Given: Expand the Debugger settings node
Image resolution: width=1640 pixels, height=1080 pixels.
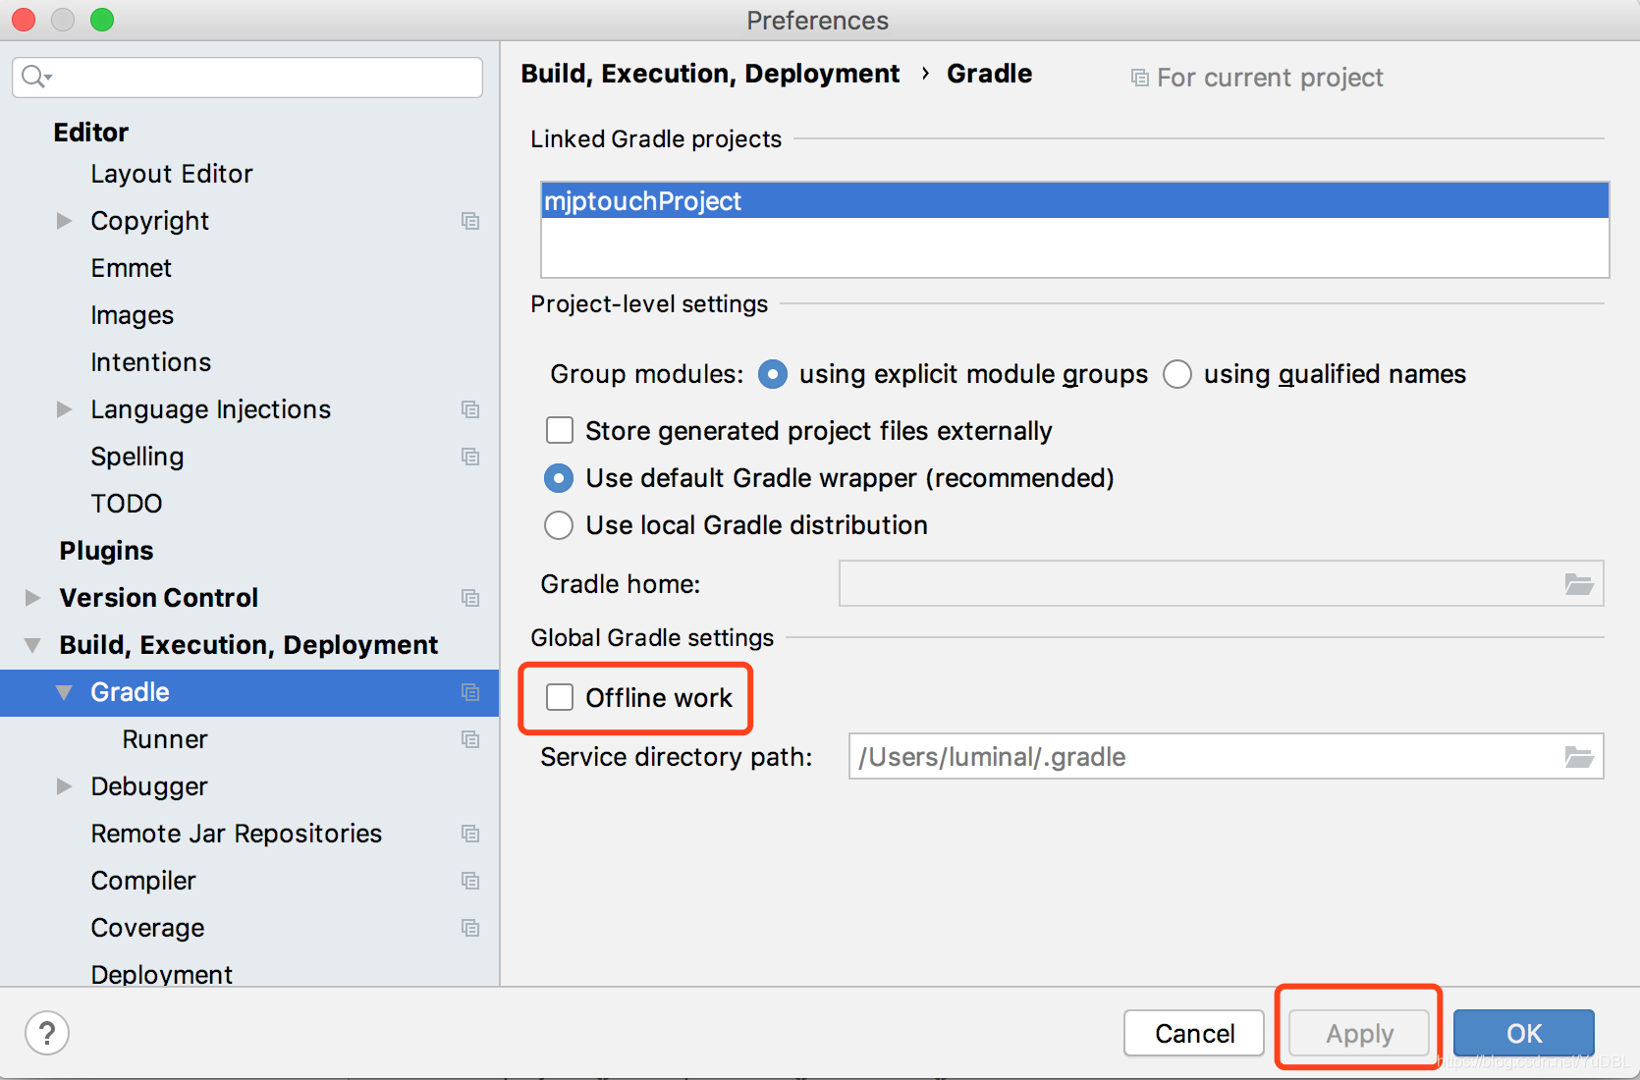Looking at the screenshot, I should pos(64,786).
